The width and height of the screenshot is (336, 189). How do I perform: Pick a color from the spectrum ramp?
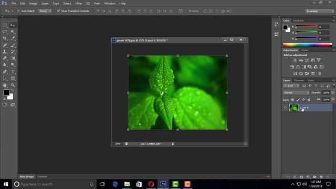click(307, 45)
